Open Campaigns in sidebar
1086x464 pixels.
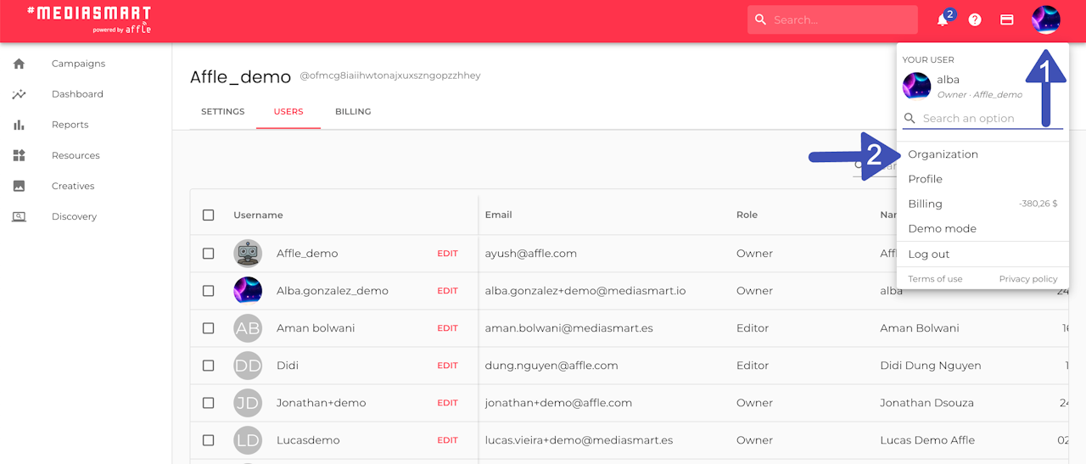tap(78, 64)
